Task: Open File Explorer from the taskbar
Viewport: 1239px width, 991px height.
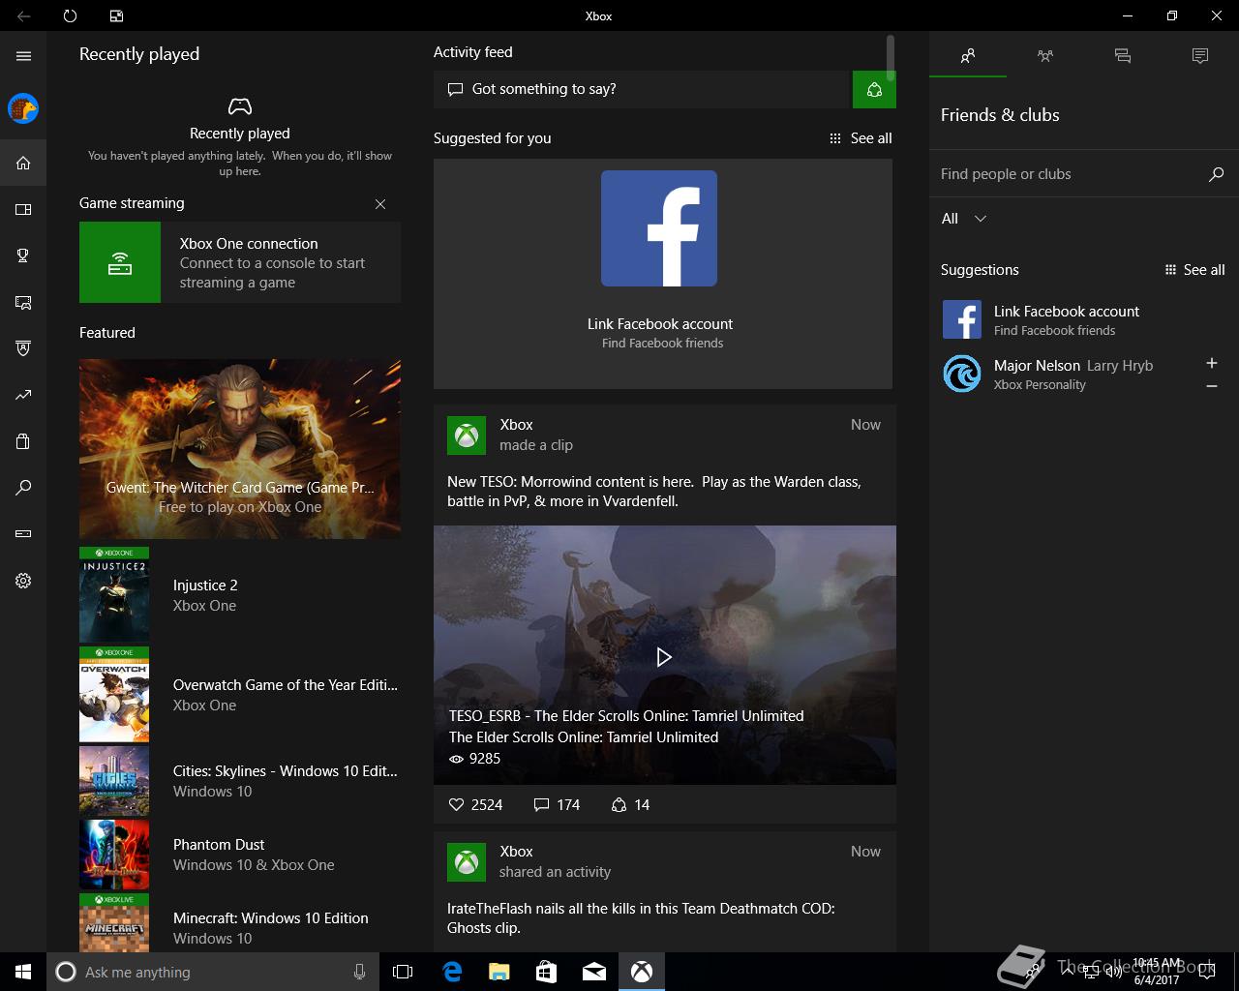Action: coord(499,972)
